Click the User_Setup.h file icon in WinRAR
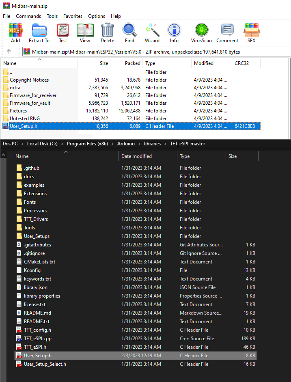Viewport: 291px width, 382px height. coord(5,126)
